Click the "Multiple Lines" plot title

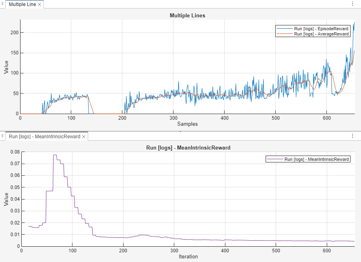(x=187, y=16)
